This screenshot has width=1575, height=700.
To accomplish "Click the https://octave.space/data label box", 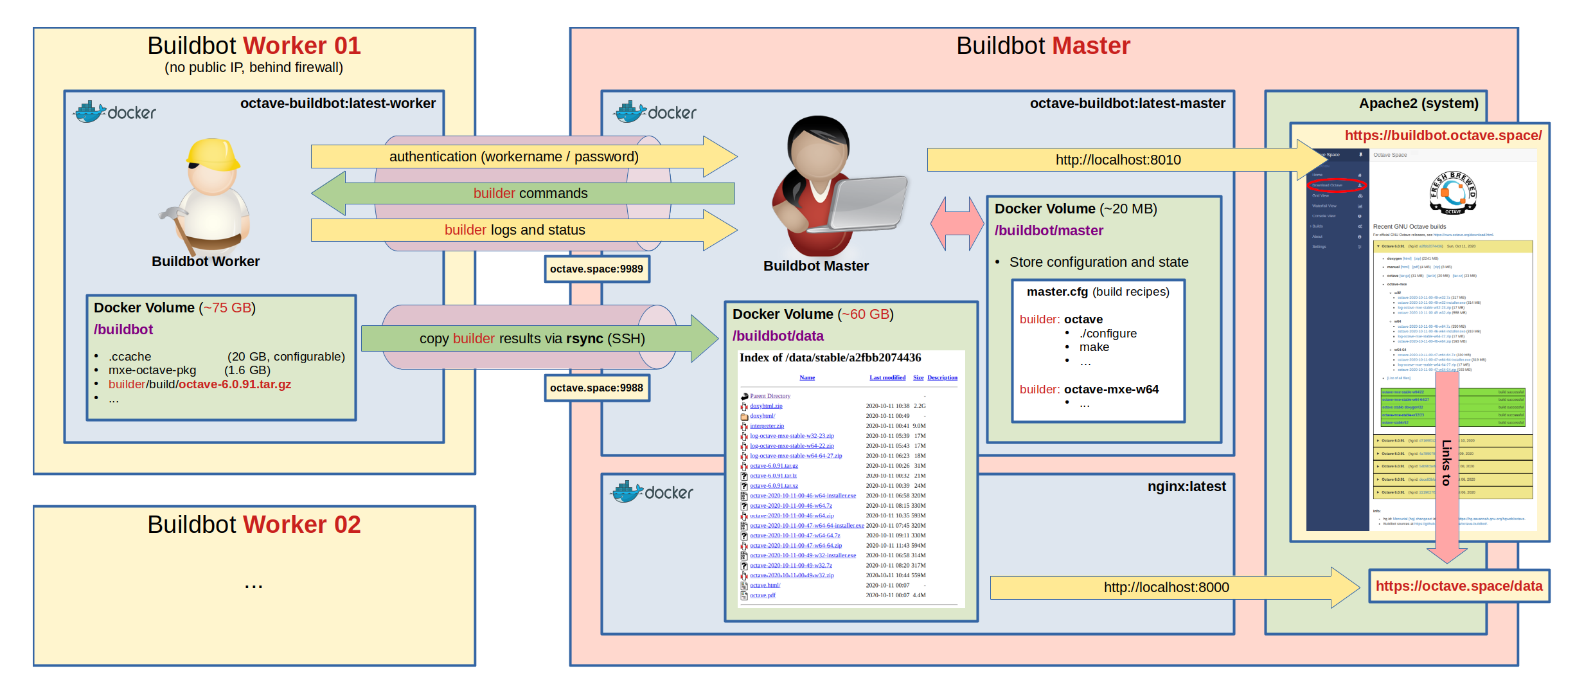I will click(1459, 586).
